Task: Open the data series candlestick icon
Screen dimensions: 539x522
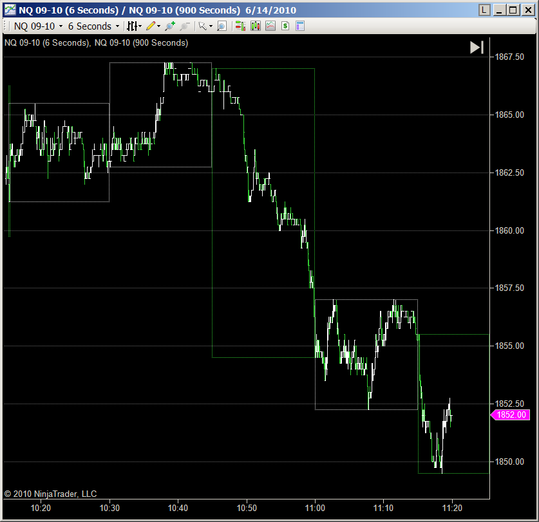Action: click(256, 26)
